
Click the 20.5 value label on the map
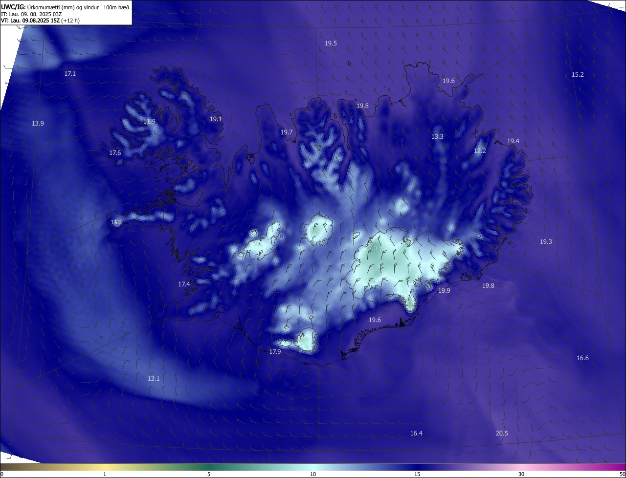pos(502,434)
